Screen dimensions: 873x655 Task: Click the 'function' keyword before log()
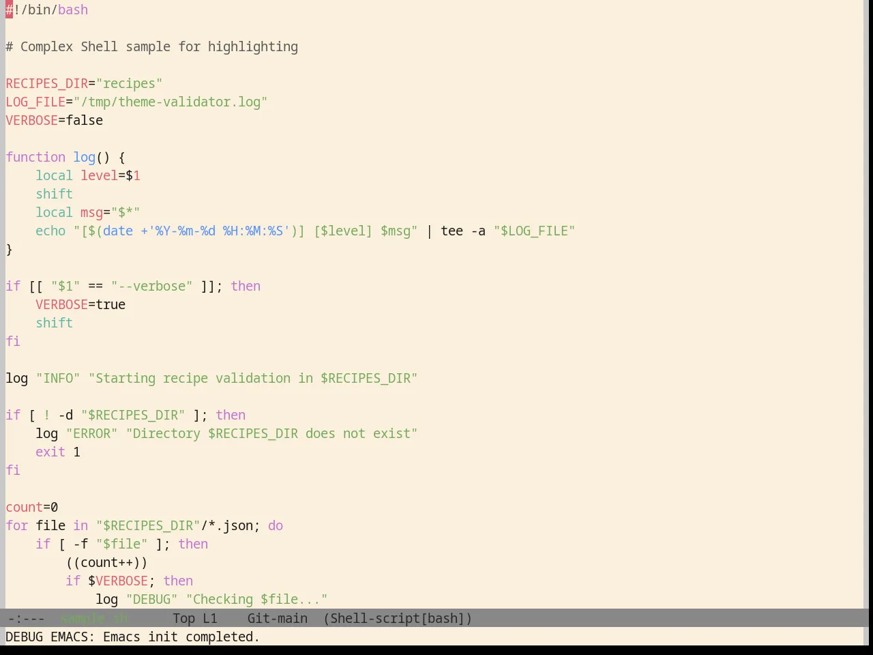tap(35, 158)
